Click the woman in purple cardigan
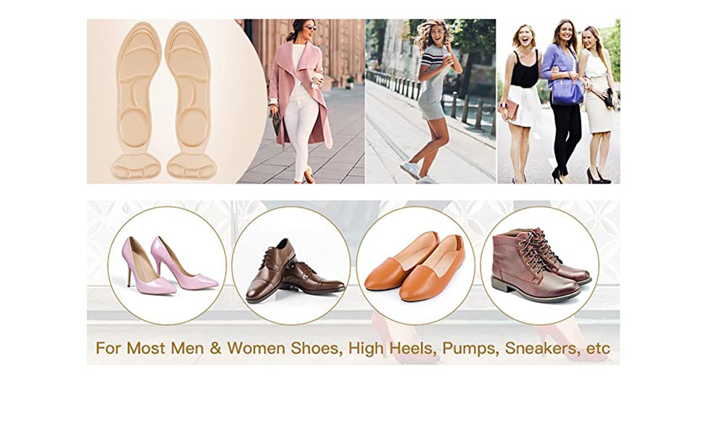The width and height of the screenshot is (704, 435). pos(562,101)
